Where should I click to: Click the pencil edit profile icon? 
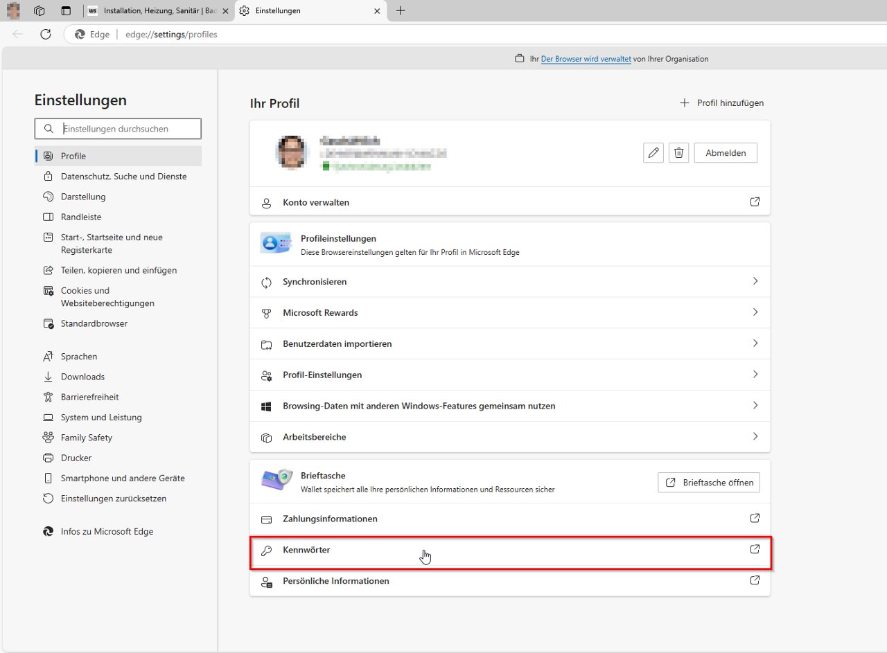tap(653, 153)
